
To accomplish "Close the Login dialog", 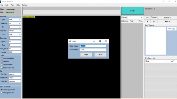I will point(106,41).
